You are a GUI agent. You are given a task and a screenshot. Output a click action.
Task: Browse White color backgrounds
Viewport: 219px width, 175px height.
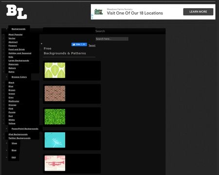click(12, 120)
